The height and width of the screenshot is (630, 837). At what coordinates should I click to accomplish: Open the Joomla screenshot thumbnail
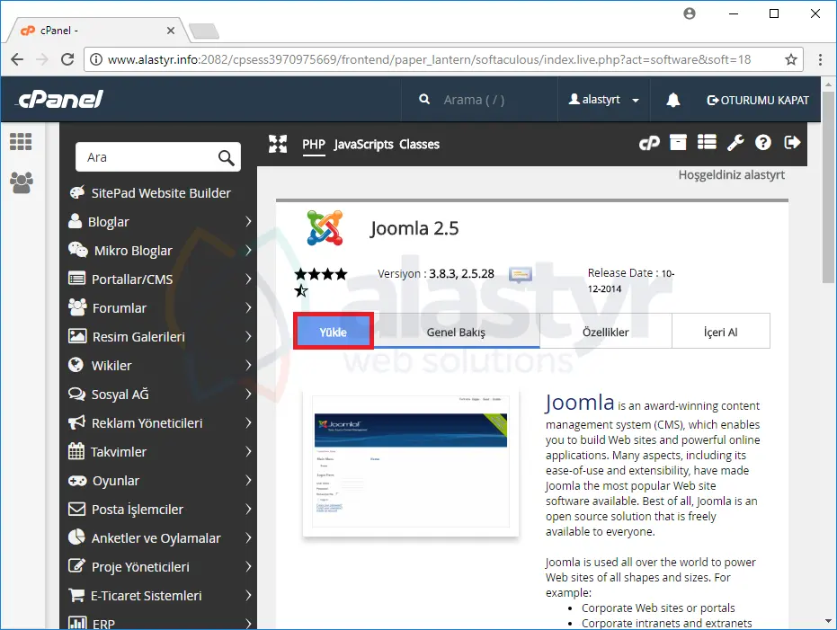point(411,464)
